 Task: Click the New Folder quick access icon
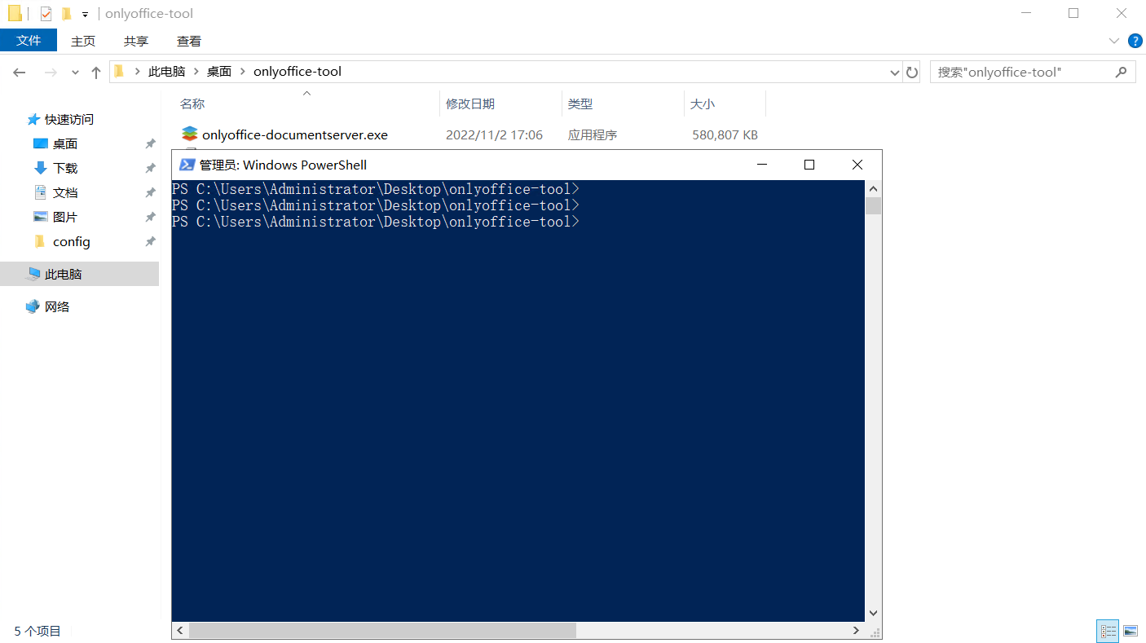[67, 14]
